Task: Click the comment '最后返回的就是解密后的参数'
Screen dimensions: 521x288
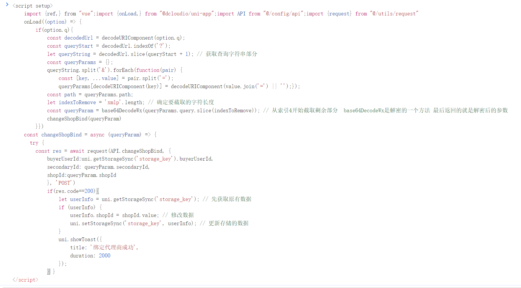Action: coord(470,111)
